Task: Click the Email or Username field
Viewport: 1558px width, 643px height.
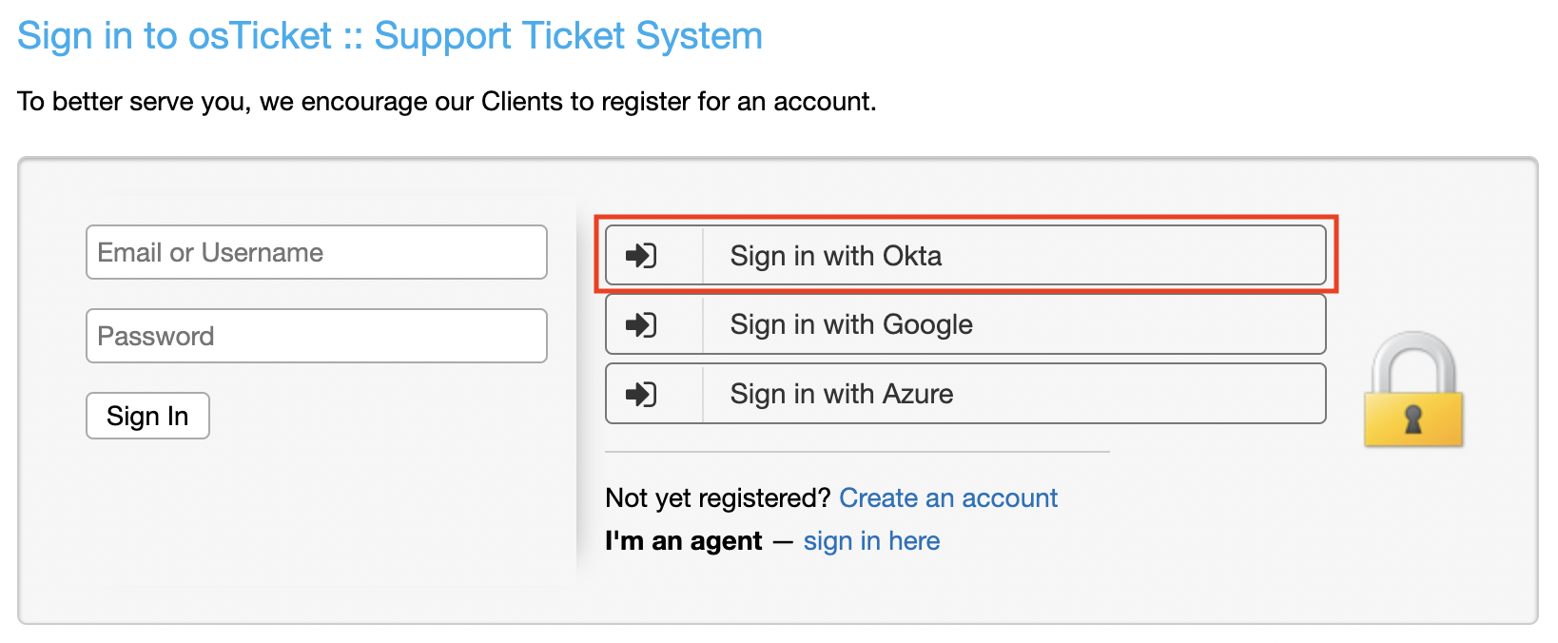Action: pyautogui.click(x=316, y=252)
